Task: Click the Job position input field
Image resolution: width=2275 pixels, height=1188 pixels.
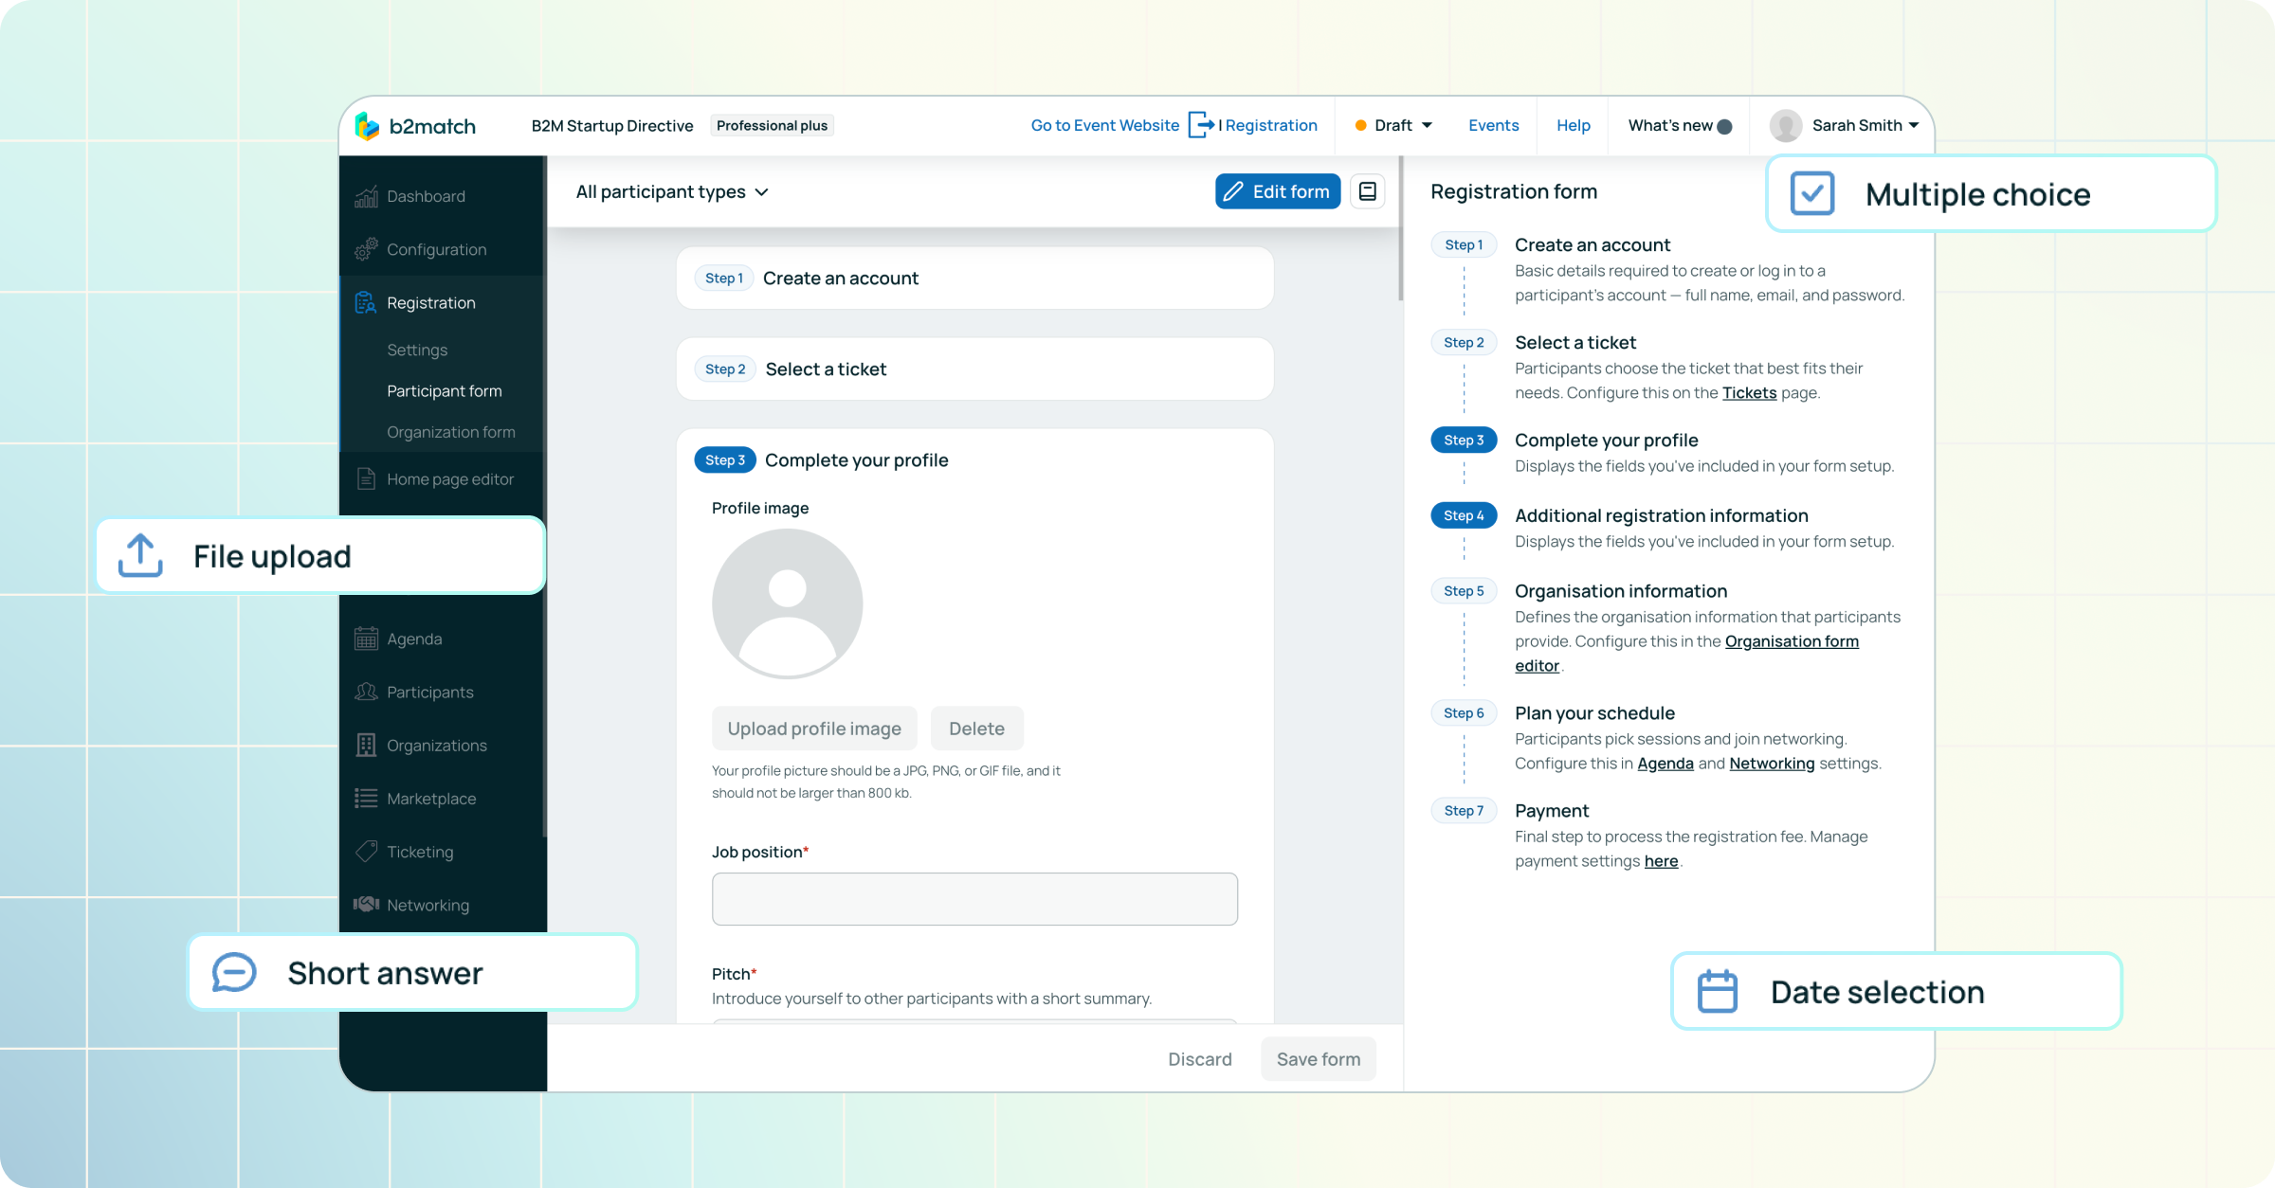Action: pos(974,898)
